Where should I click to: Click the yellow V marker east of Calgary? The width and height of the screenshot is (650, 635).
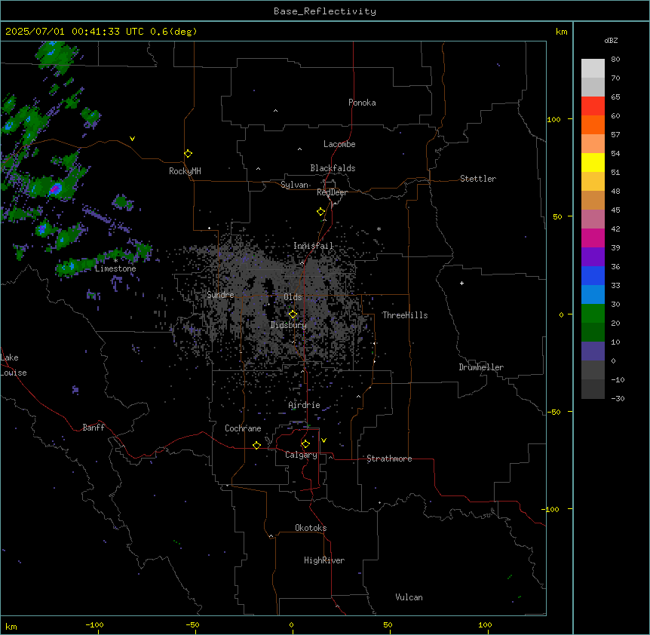point(323,440)
